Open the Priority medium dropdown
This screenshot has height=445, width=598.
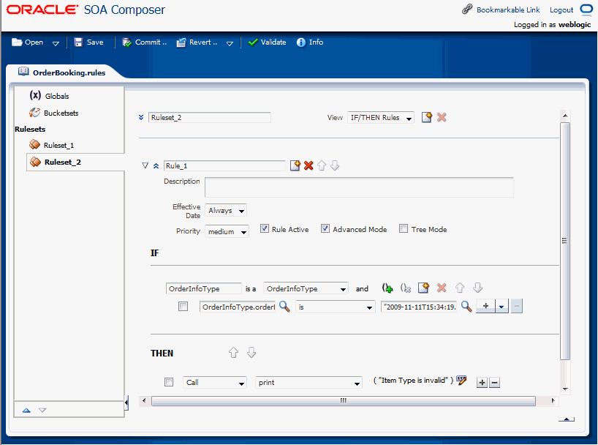227,231
